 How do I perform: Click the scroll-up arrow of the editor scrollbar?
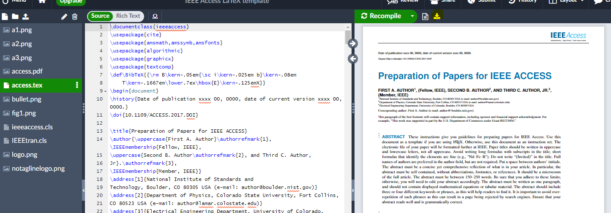pyautogui.click(x=348, y=26)
